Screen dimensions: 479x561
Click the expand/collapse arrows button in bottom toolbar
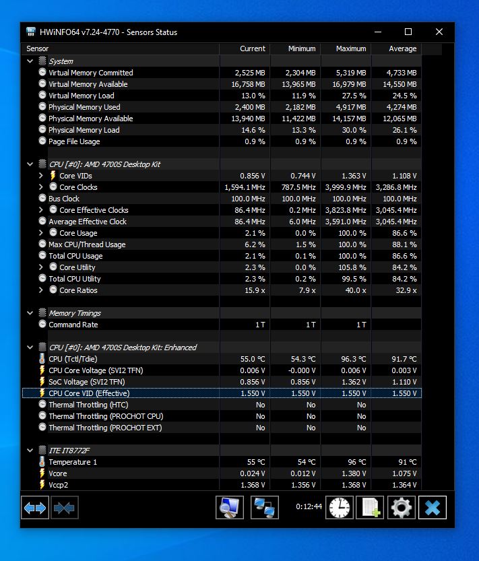pos(35,507)
